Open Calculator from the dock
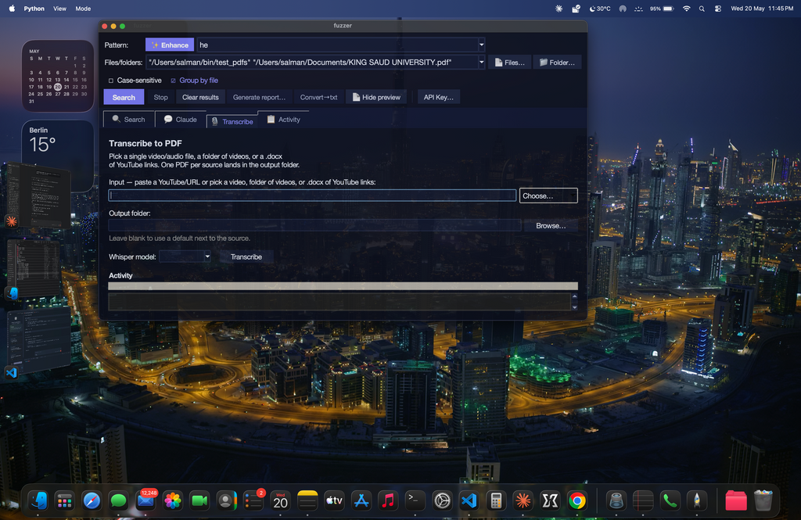This screenshot has height=520, width=801. coord(495,501)
